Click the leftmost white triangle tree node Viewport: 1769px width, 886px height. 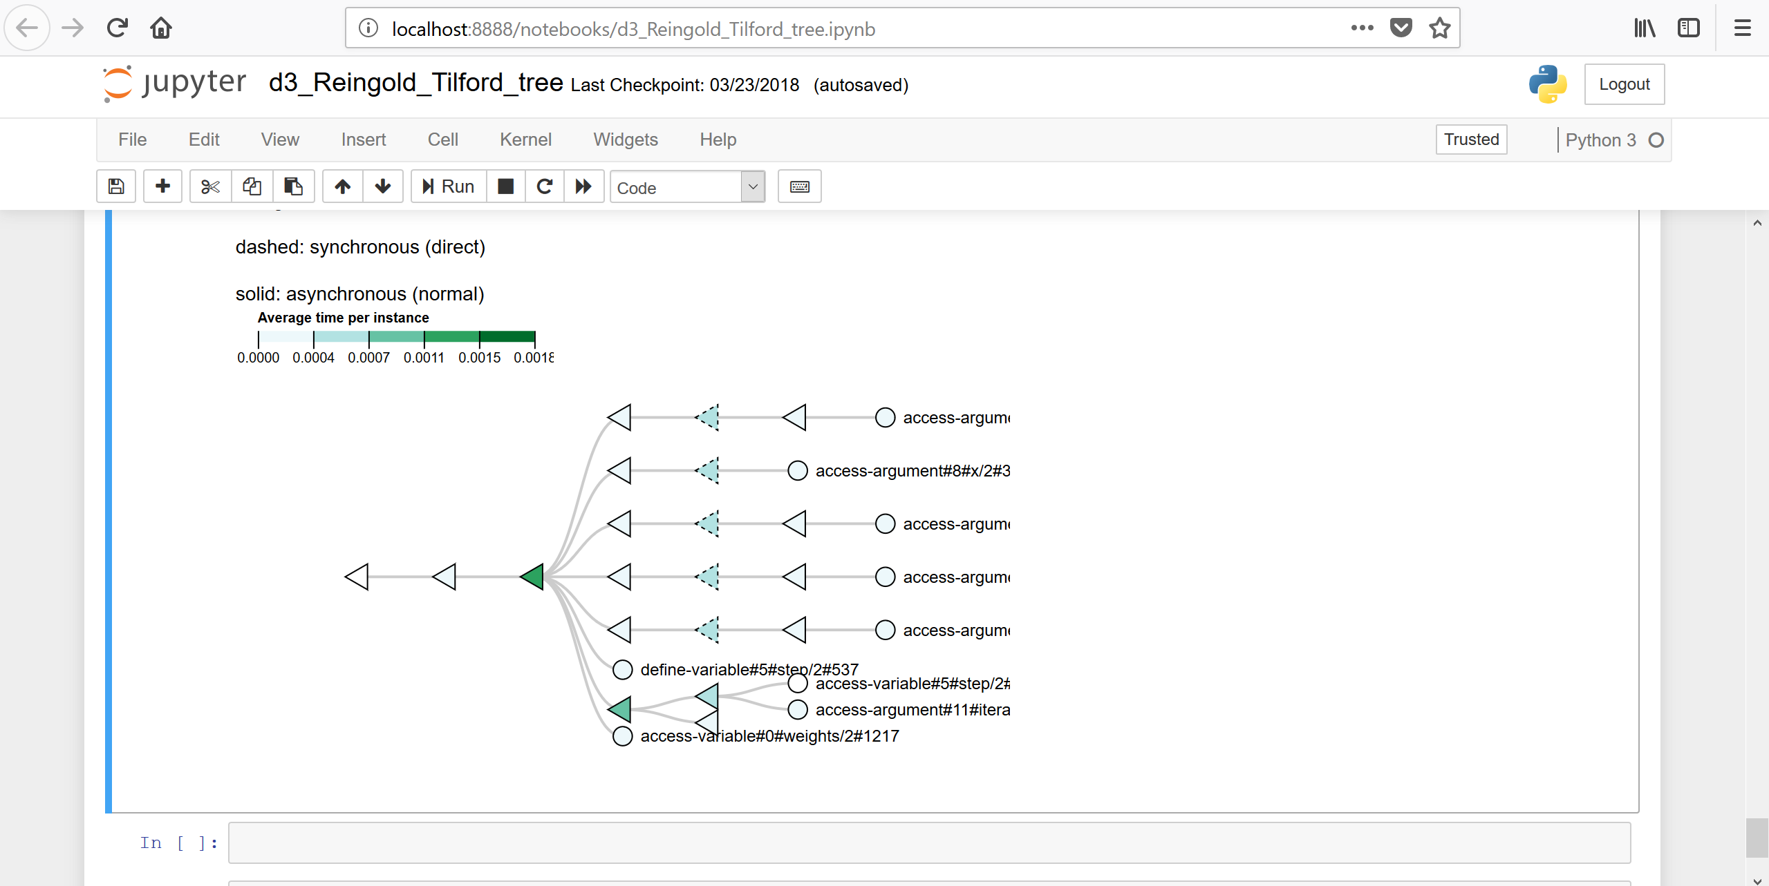click(x=357, y=577)
